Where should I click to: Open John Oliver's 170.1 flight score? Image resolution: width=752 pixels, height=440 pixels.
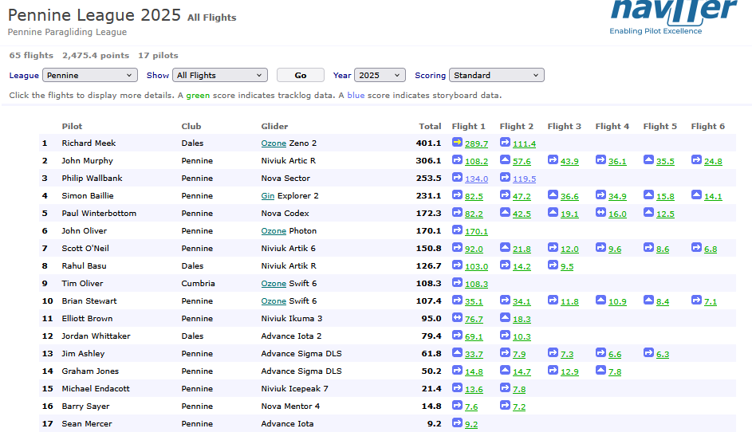pos(476,231)
